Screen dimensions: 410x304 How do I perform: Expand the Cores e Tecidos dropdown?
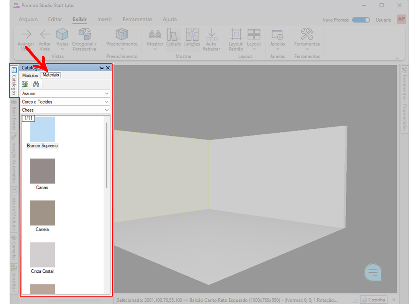point(65,102)
